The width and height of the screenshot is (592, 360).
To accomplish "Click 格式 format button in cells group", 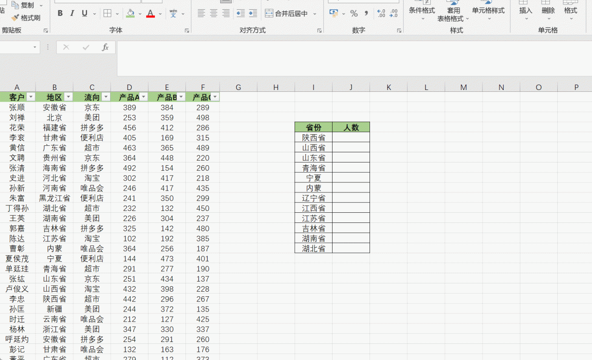I will [x=571, y=11].
